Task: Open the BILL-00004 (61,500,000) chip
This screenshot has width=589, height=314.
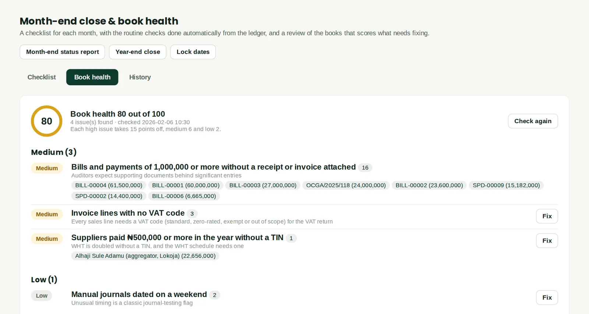Action: (x=109, y=185)
